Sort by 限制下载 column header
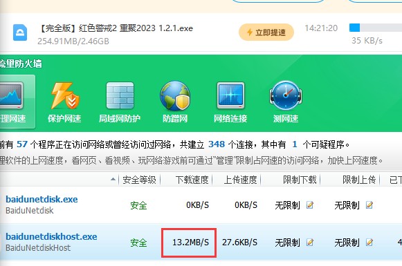Viewport: 402px width, 266px height. [x=300, y=180]
